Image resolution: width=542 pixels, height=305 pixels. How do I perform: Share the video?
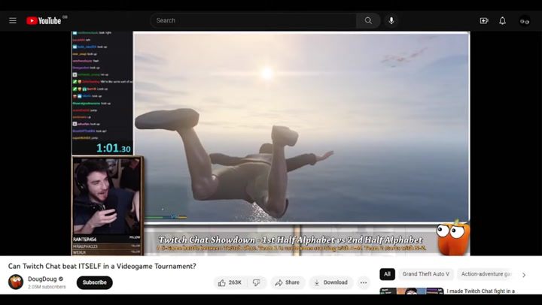pyautogui.click(x=288, y=282)
